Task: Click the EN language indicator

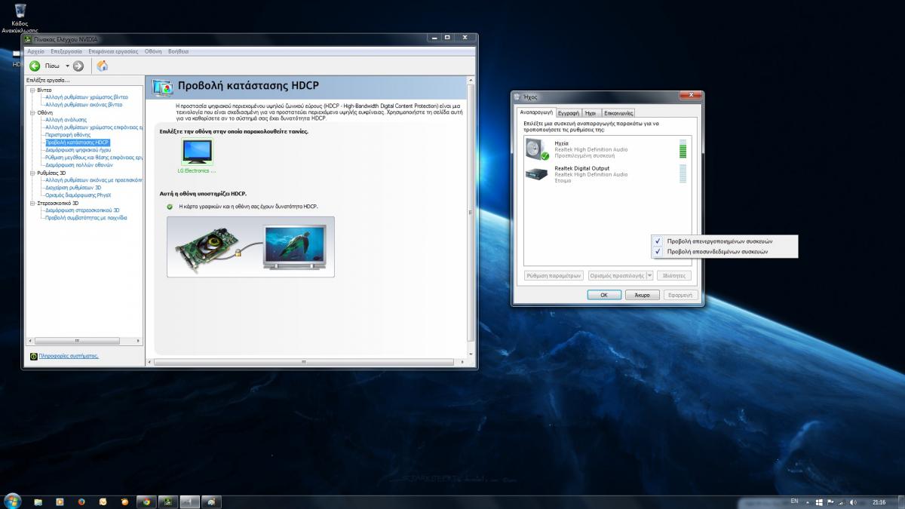Action: [x=794, y=501]
